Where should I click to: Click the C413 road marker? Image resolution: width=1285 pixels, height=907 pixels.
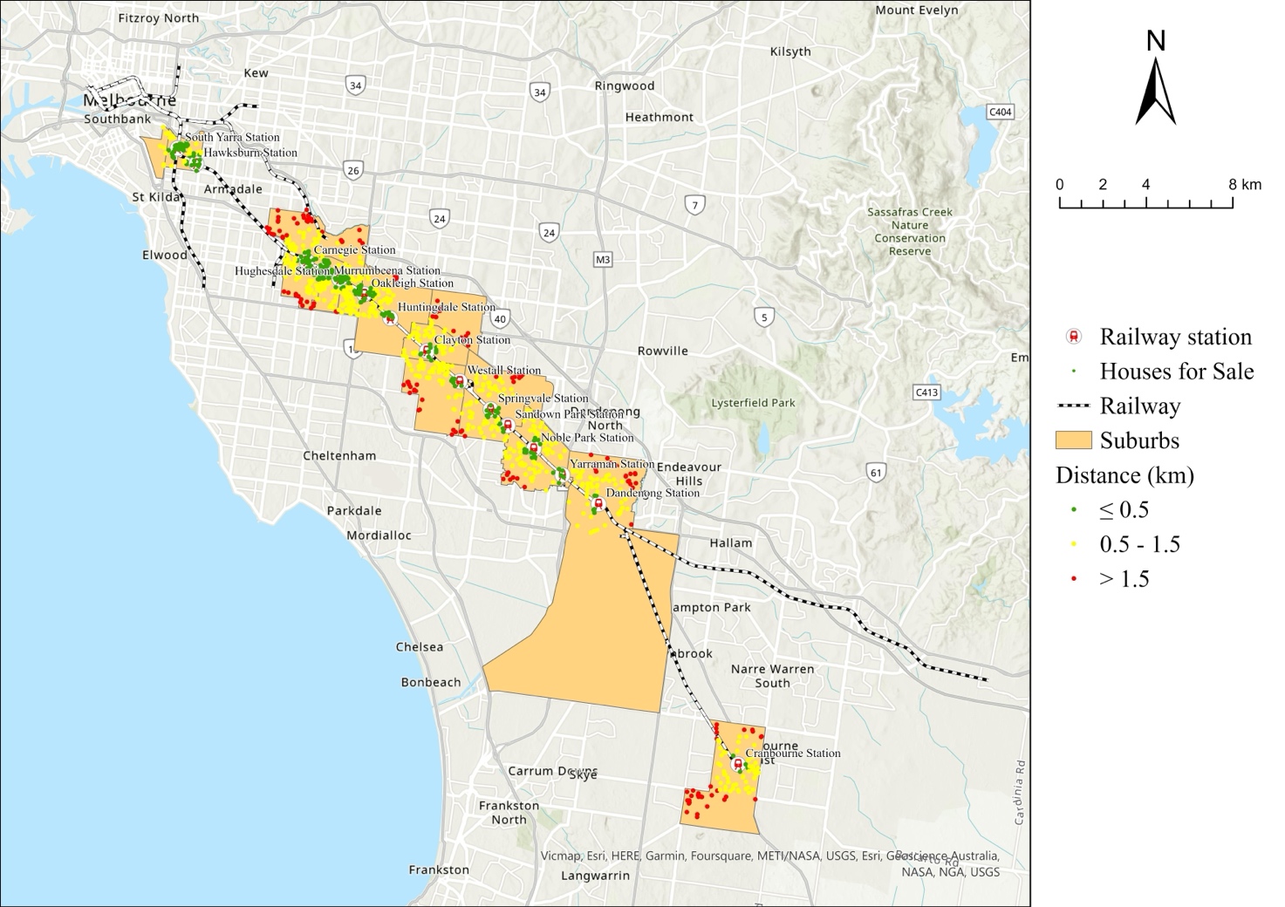[x=926, y=392]
